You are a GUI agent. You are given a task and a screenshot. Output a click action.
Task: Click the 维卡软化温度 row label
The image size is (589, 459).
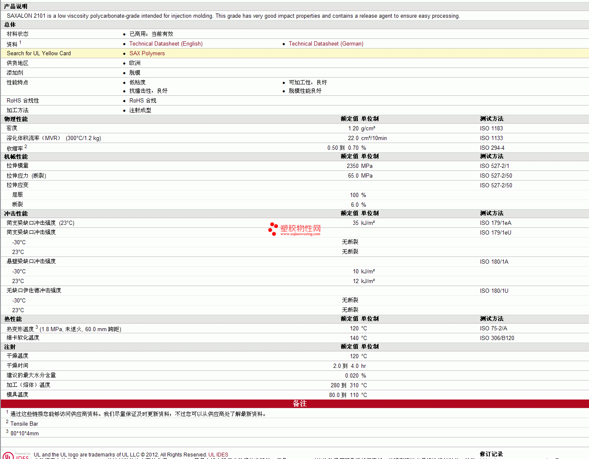pyautogui.click(x=23, y=337)
